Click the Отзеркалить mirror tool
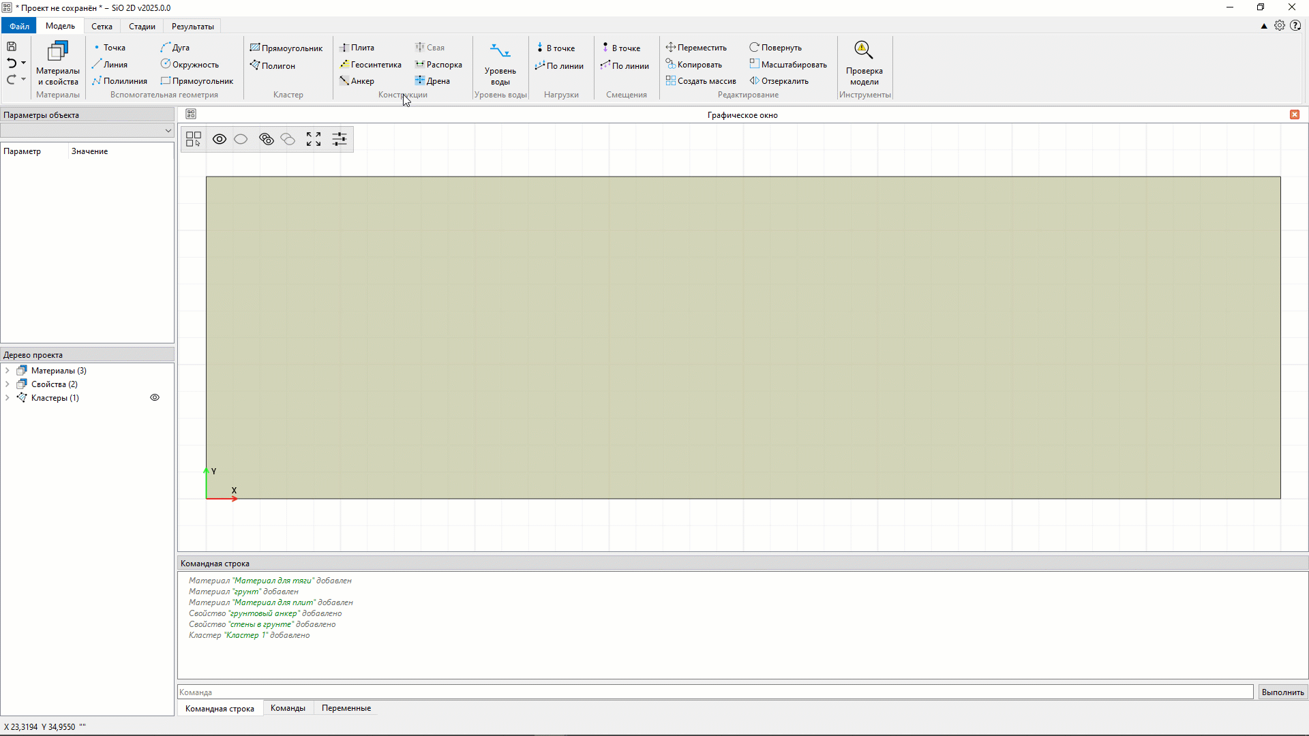Image resolution: width=1309 pixels, height=736 pixels. pos(779,81)
